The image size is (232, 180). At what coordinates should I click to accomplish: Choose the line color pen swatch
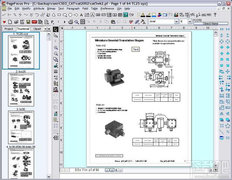(x=148, y=15)
